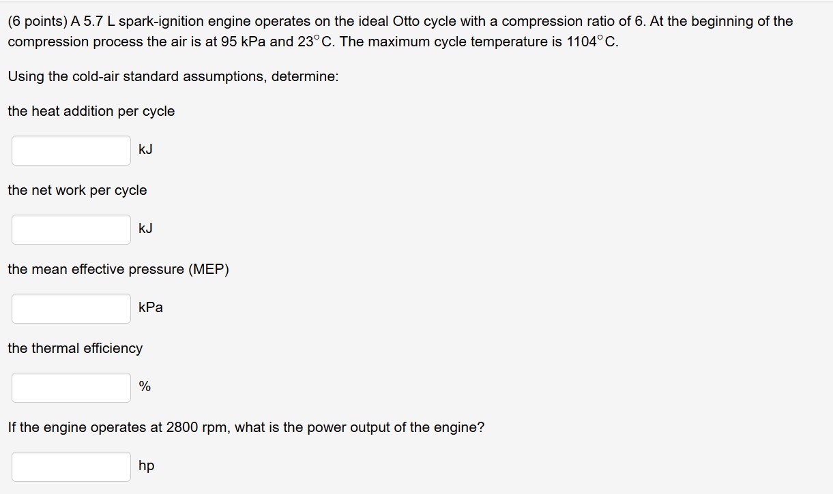Click the thermal efficiency label text
This screenshot has height=494, width=833.
pyautogui.click(x=74, y=348)
